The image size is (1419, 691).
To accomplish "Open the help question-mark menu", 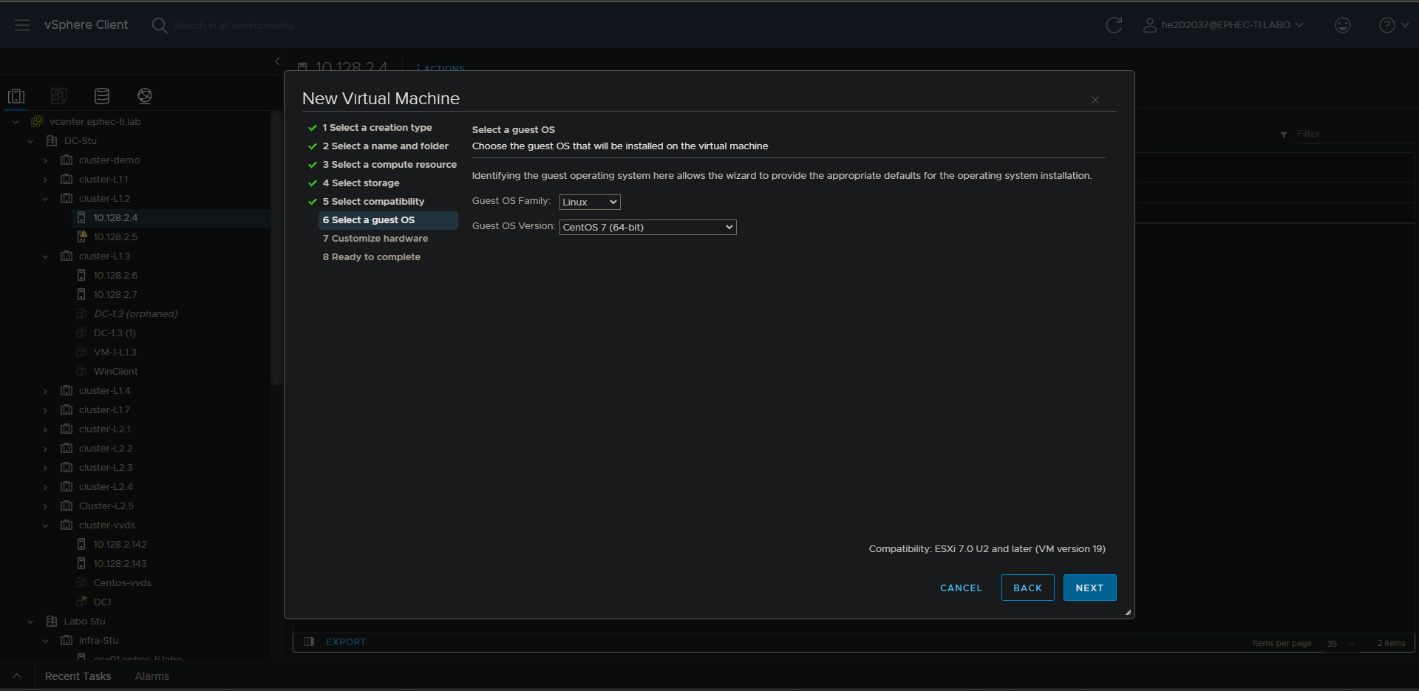I will click(1393, 25).
